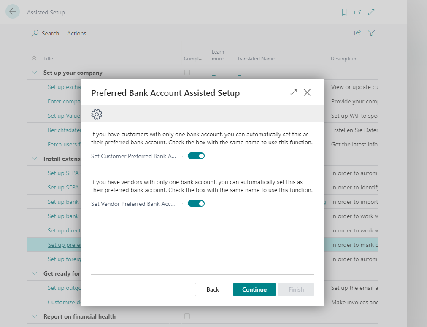Click the share icon above the list

tap(357, 32)
